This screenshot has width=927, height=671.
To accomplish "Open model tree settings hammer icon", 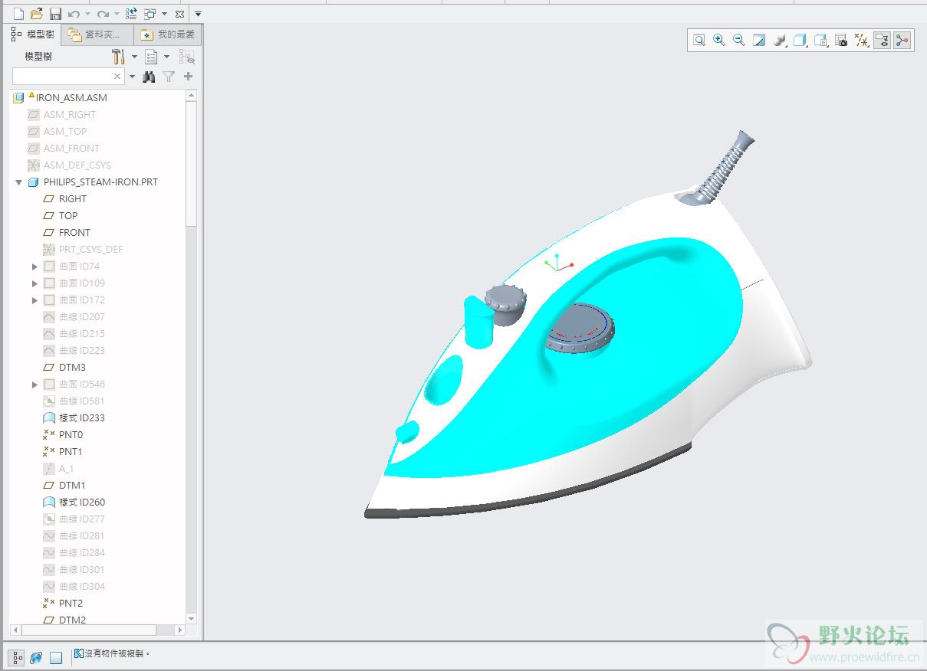I will [x=118, y=57].
